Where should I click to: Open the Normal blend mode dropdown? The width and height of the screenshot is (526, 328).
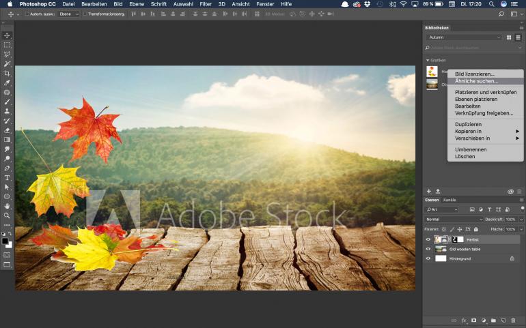click(454, 220)
